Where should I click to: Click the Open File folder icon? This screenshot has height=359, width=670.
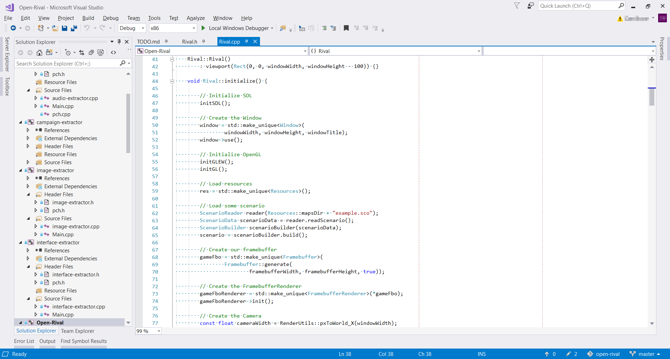click(x=55, y=28)
